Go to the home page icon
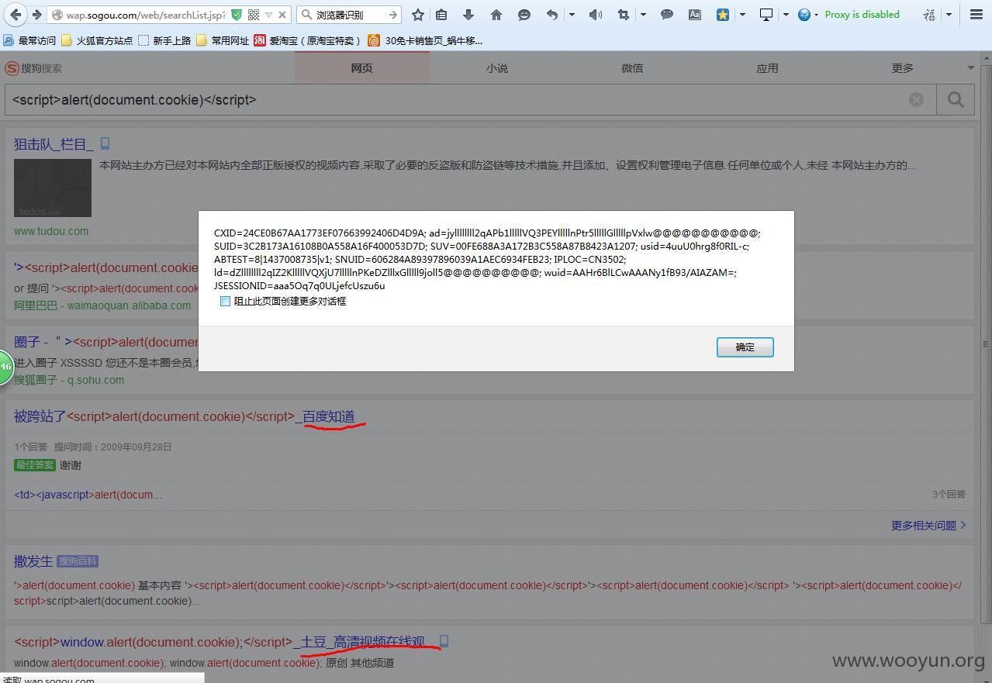The width and height of the screenshot is (992, 683). (x=496, y=14)
